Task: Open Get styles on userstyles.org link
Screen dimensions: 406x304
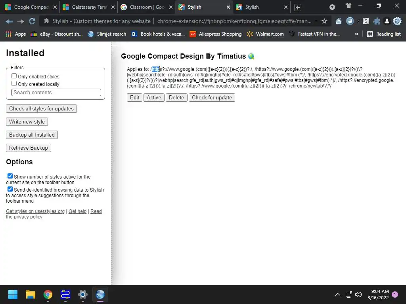Action: coord(35,211)
